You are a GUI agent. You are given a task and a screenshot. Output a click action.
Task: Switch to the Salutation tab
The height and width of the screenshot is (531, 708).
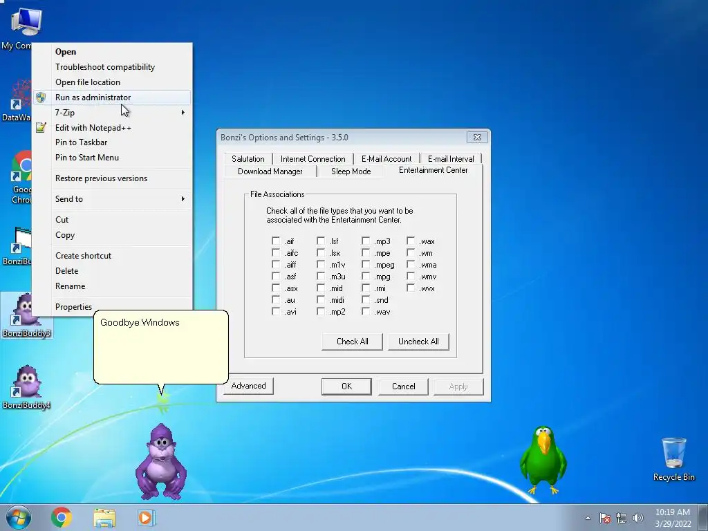(248, 159)
